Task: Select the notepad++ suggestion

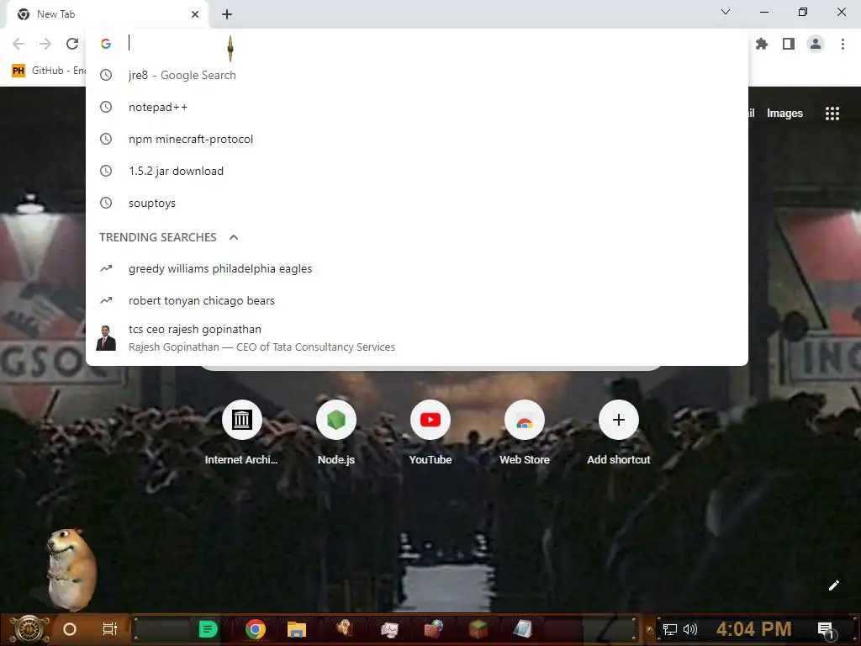Action: (417, 107)
